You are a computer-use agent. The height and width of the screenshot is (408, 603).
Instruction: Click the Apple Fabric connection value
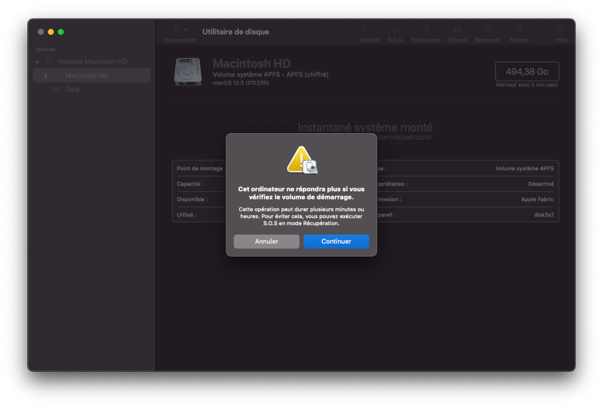tap(537, 199)
